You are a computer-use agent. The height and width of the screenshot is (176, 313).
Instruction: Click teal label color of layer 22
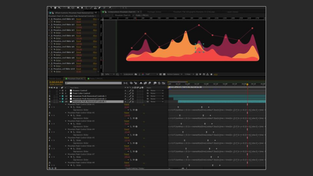63,96
